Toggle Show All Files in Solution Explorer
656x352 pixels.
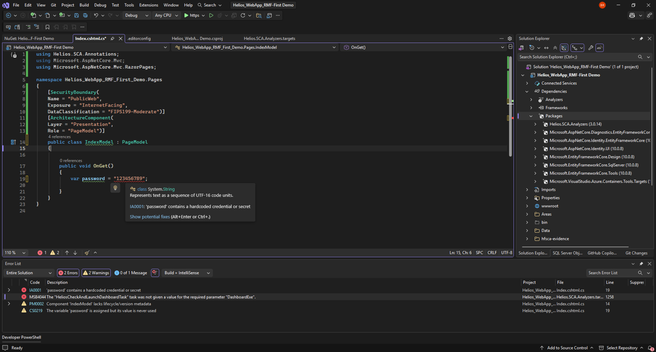(564, 48)
